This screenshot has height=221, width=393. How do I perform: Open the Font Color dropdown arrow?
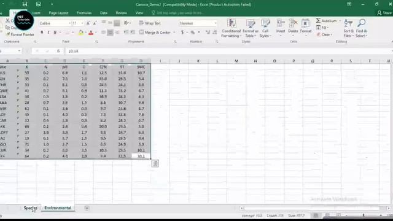[x=96, y=33]
